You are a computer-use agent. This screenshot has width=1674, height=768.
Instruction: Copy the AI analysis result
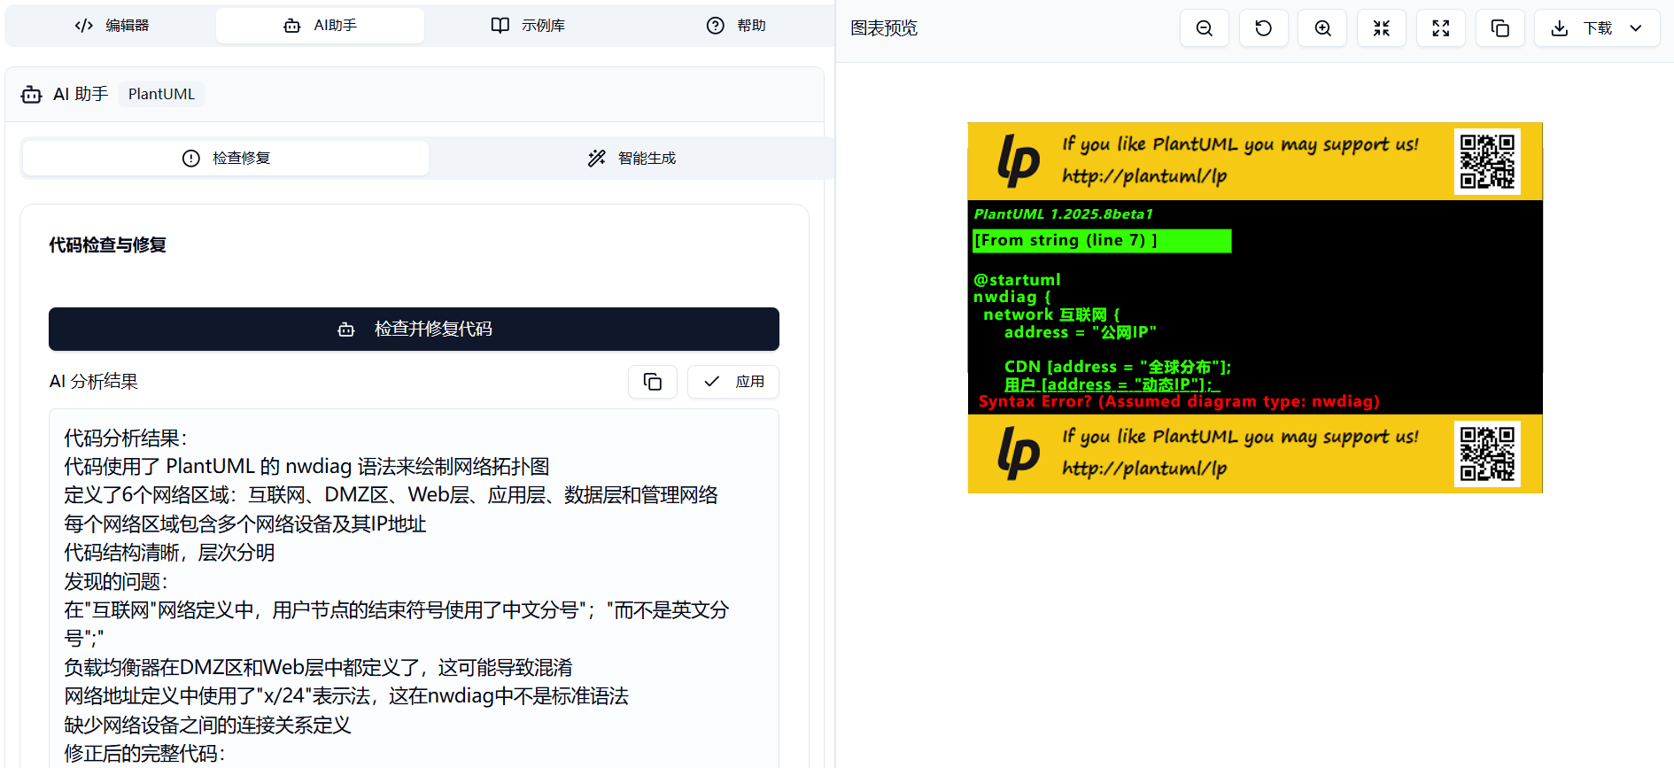pyautogui.click(x=653, y=382)
